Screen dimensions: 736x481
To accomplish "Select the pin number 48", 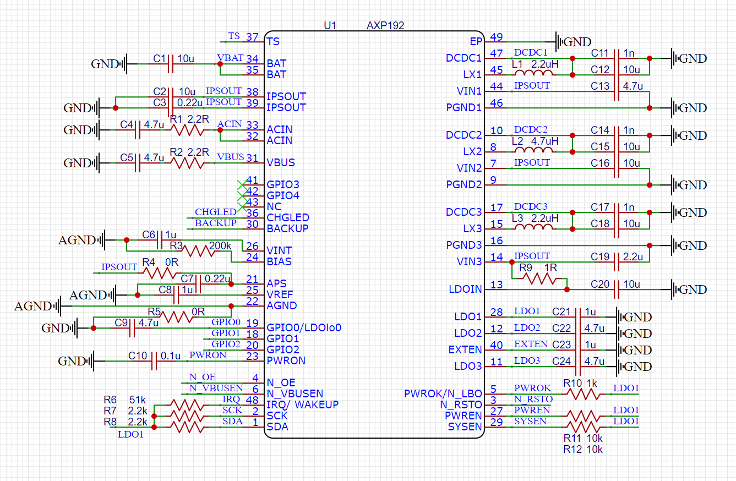I will (252, 400).
